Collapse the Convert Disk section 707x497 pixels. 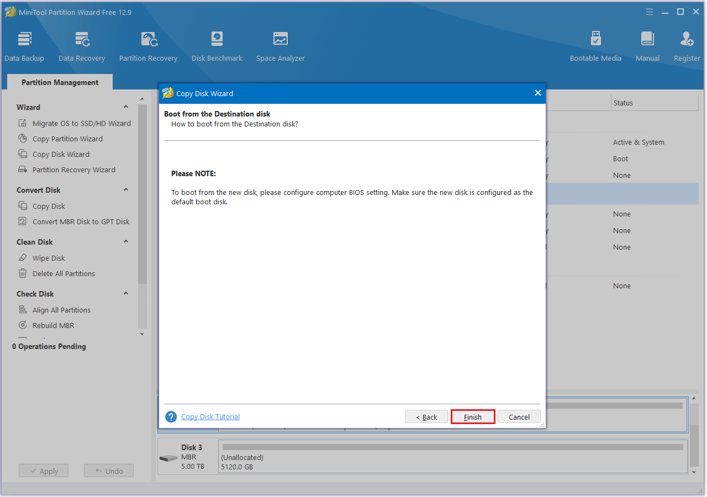[x=126, y=190]
